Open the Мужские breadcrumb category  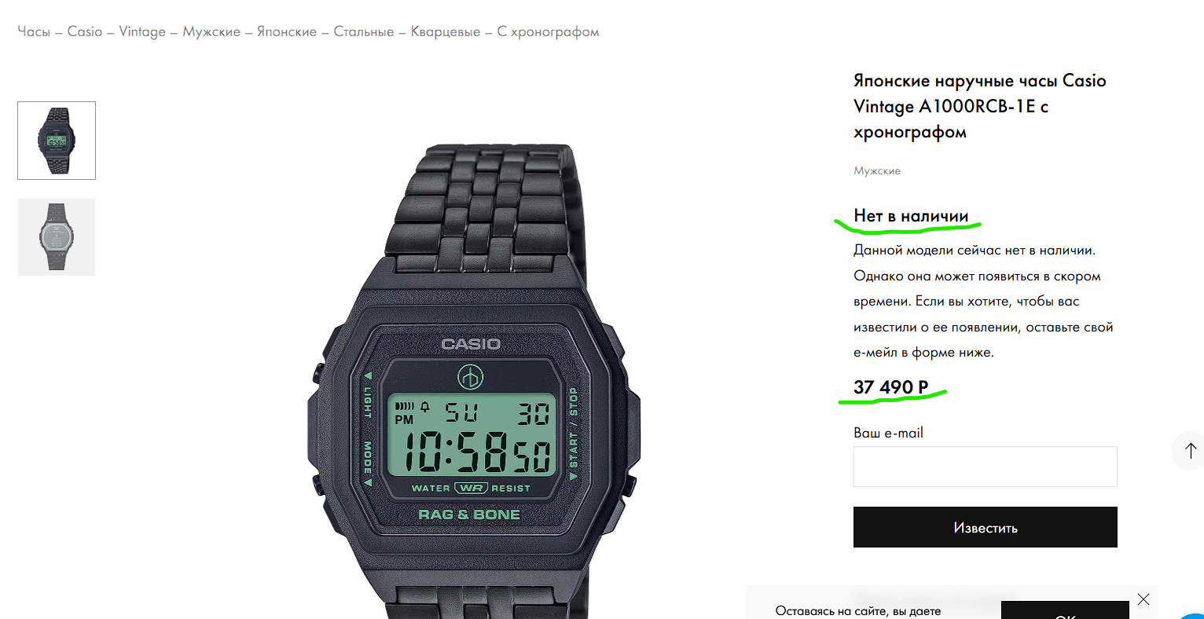pos(211,31)
